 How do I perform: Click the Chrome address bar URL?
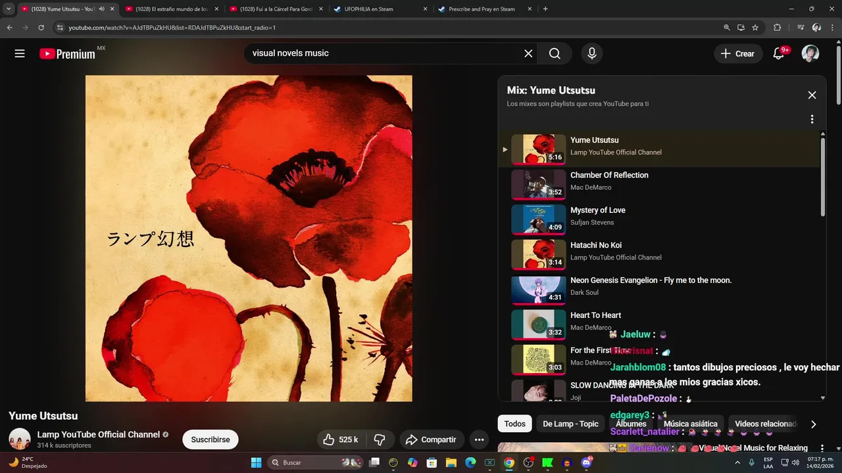[x=172, y=28]
